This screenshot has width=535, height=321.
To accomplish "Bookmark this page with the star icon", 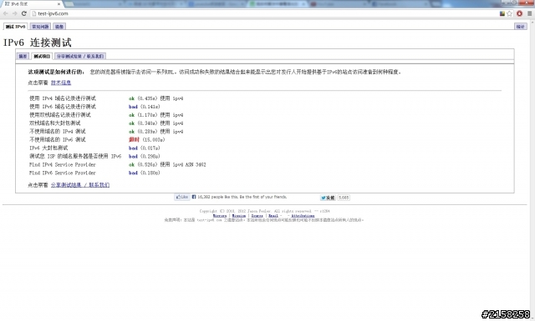I will 510,13.
